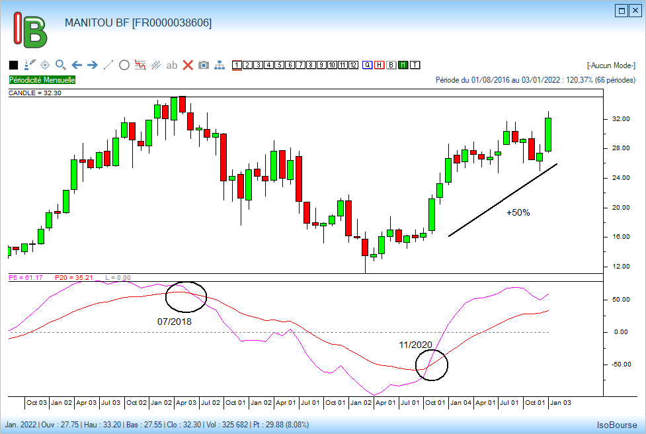Click the Périodicité Mensuelle label
This screenshot has height=434, width=646.
click(42, 80)
